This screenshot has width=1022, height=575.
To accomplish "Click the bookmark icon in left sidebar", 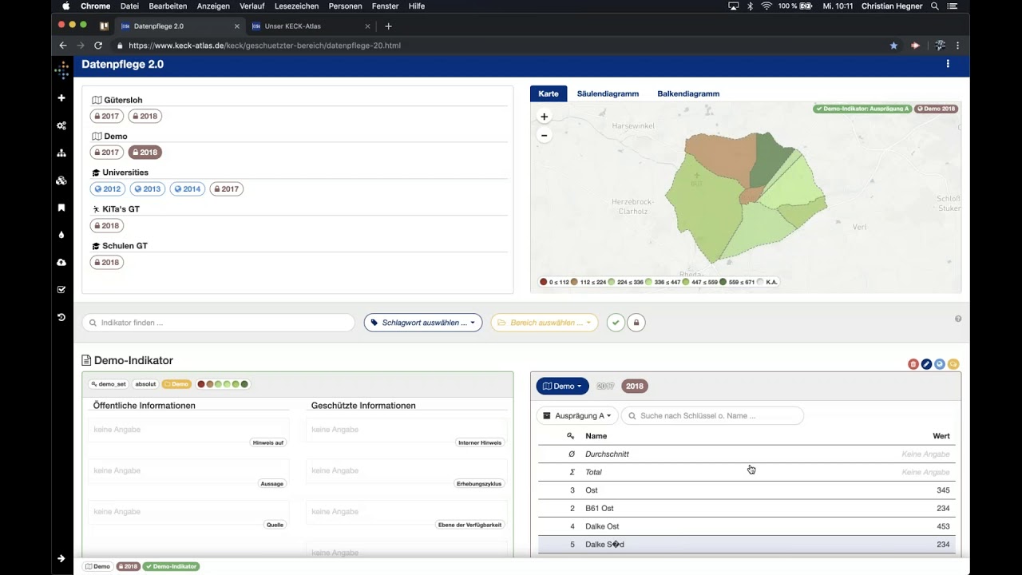I will coord(61,208).
